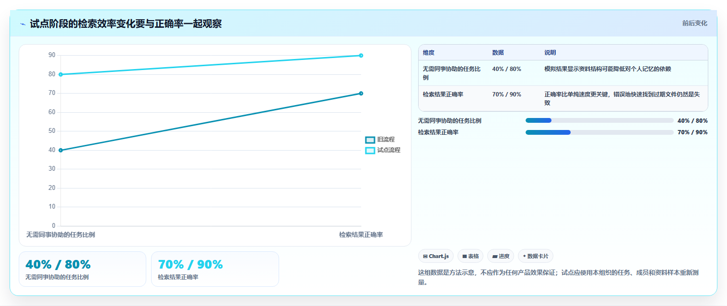Click the 维度 column header

click(x=429, y=53)
